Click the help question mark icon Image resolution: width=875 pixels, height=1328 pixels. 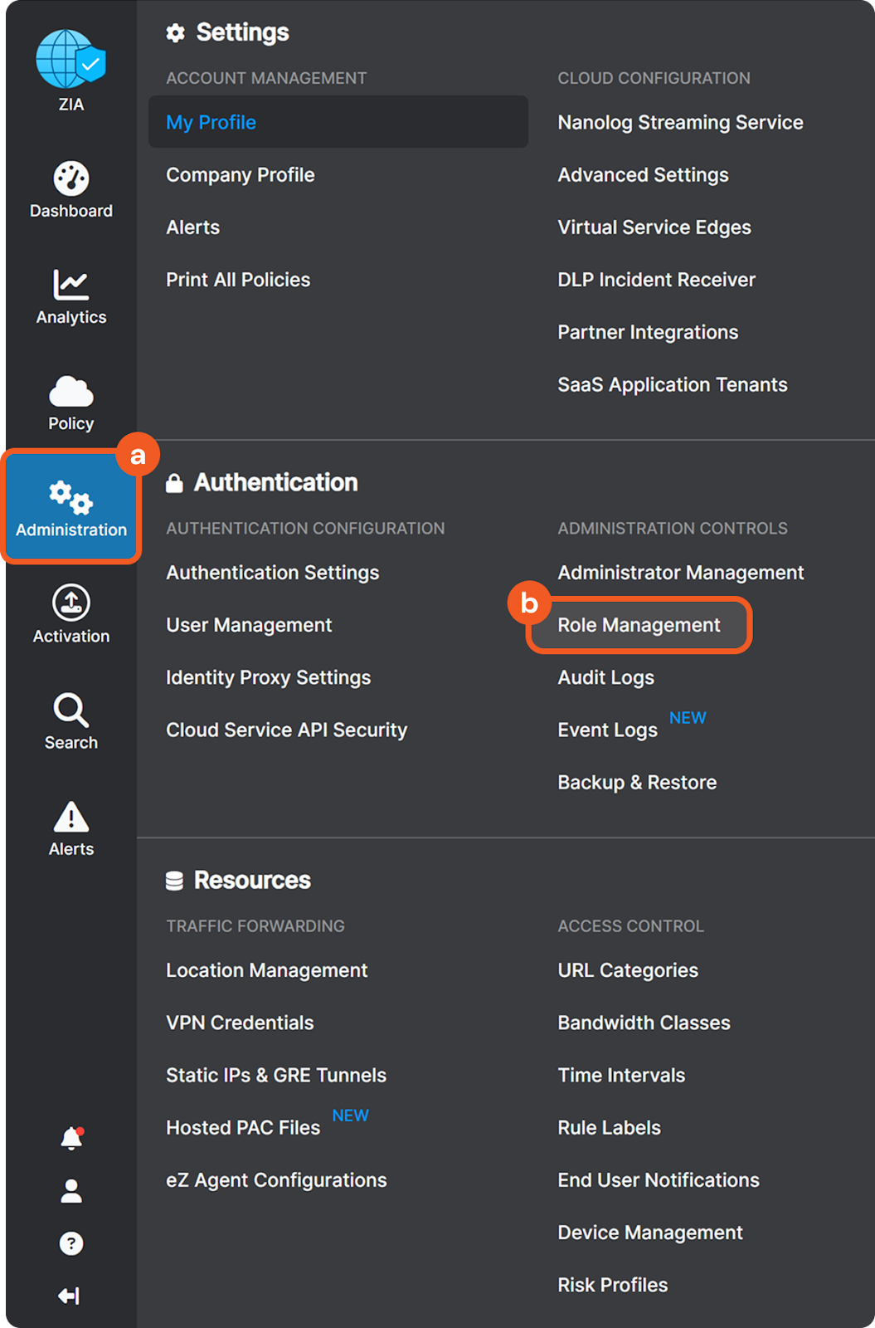(x=71, y=1243)
